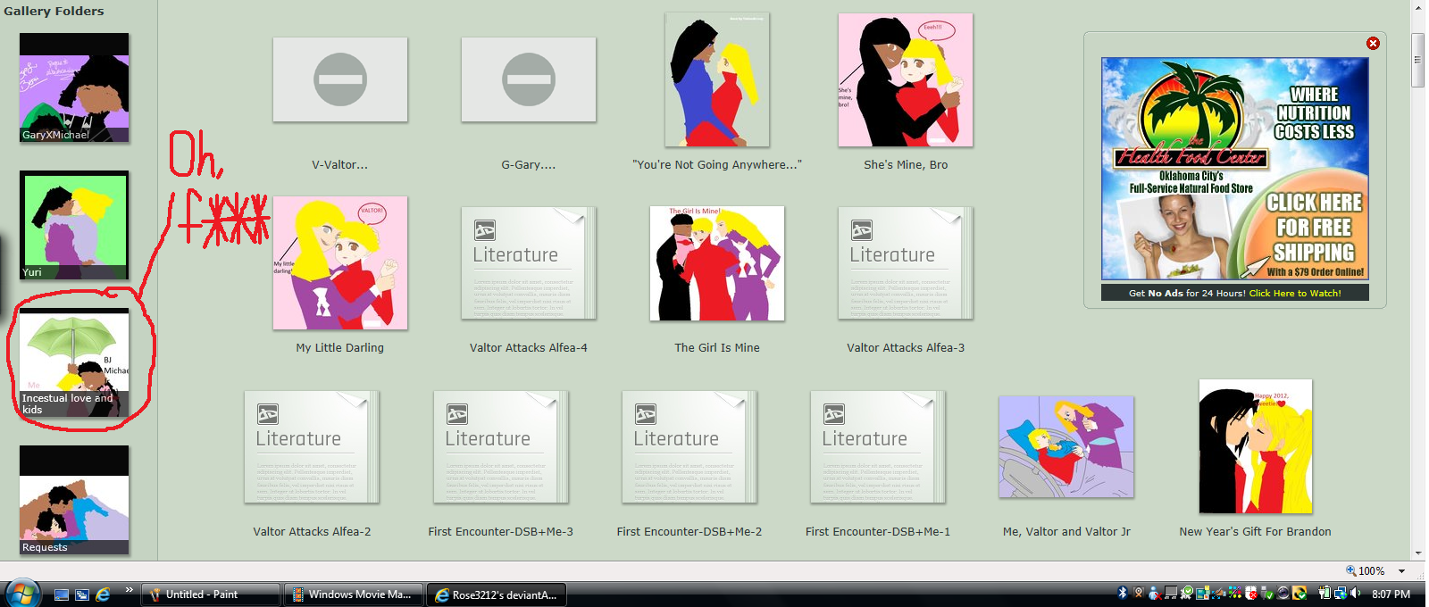
Task: Open the Requests gallery folder thumbnail
Action: (74, 500)
